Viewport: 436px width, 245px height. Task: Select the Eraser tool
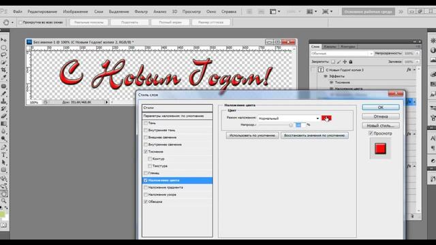(3, 116)
